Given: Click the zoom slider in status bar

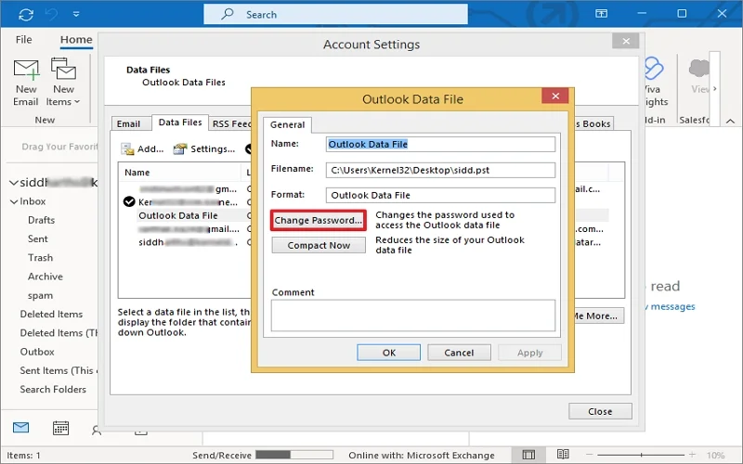Looking at the screenshot, I should 641,455.
